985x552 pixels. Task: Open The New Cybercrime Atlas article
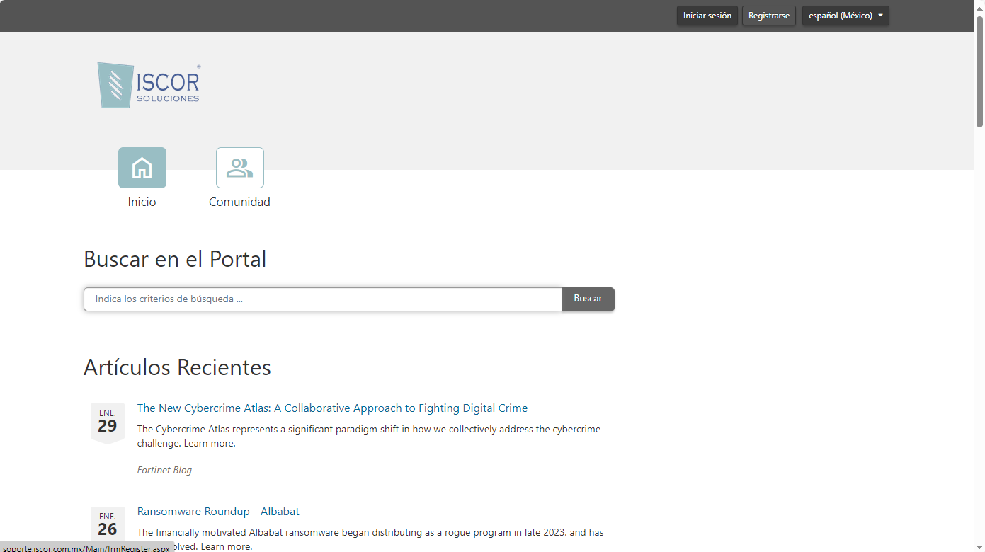(x=332, y=408)
